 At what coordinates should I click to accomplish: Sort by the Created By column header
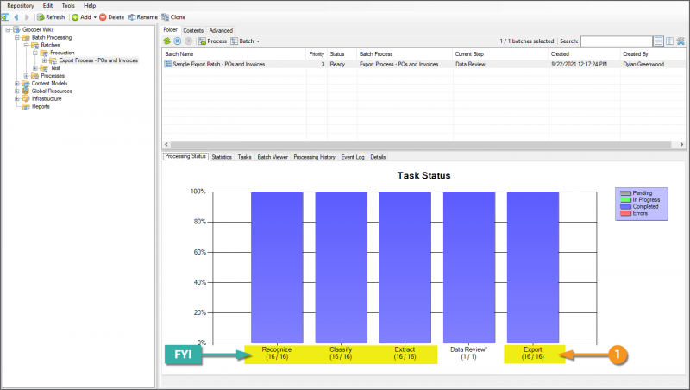click(653, 54)
